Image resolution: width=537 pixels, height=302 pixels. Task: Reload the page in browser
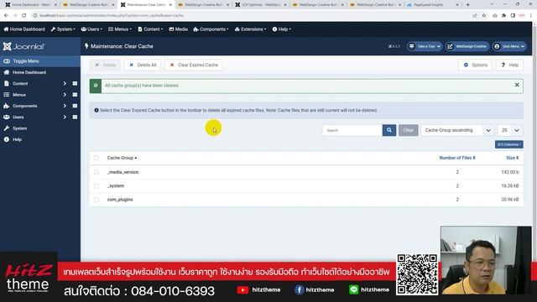24,15
